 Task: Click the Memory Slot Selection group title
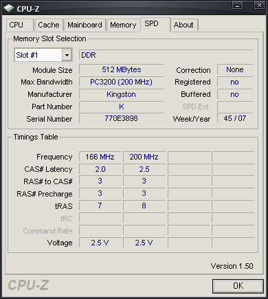click(x=49, y=38)
